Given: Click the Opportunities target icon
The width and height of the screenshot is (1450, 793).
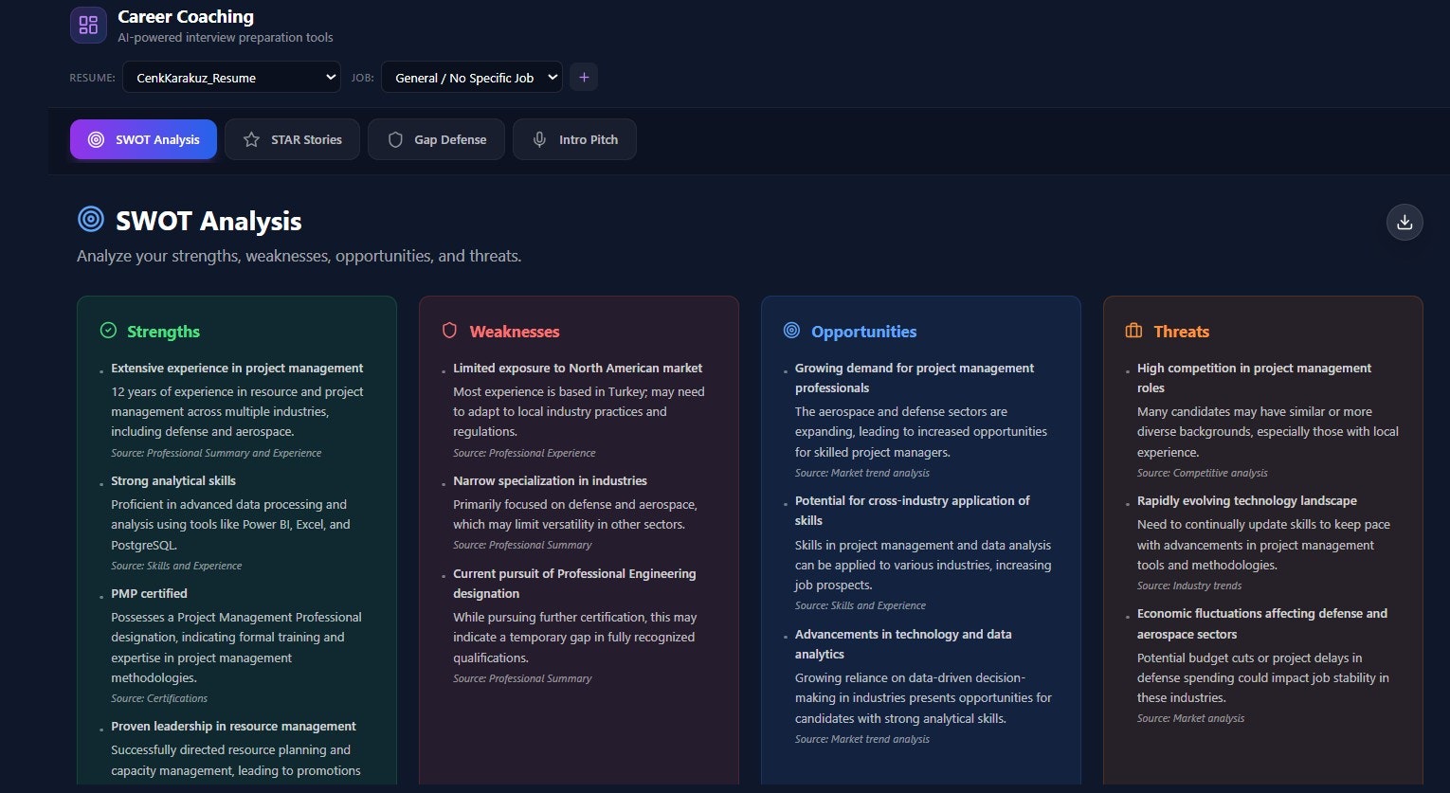Looking at the screenshot, I should 791,331.
